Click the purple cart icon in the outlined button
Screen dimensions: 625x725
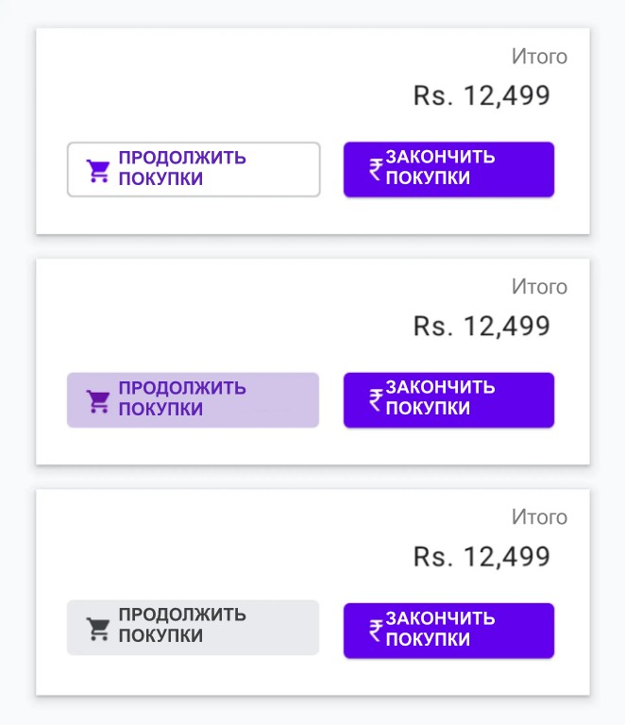[x=98, y=170]
